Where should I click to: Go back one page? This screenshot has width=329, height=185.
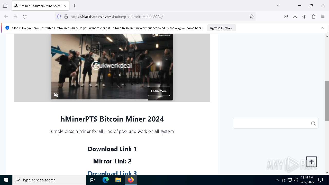6,16
